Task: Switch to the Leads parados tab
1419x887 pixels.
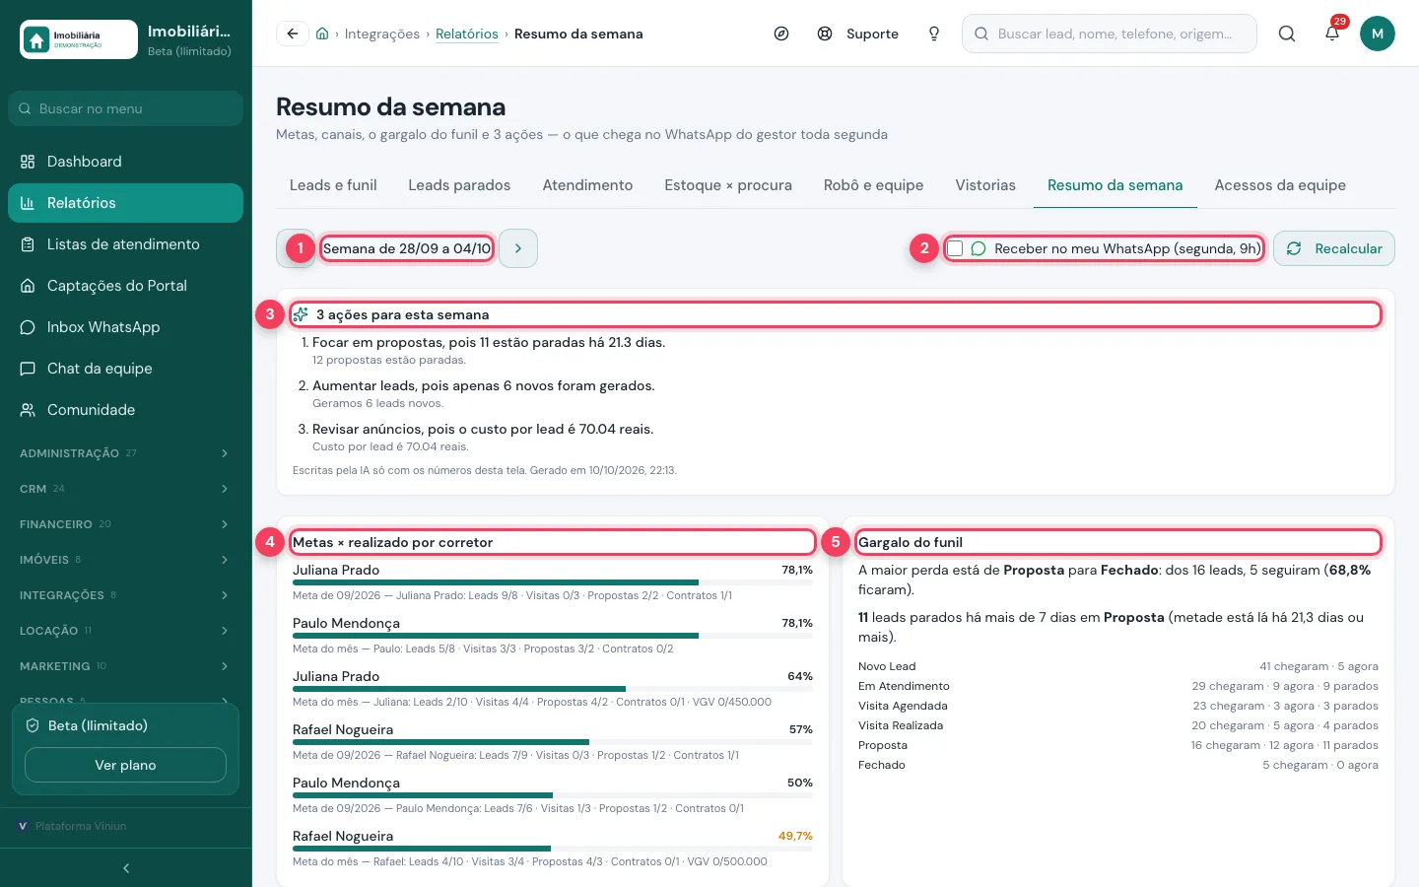Action: pyautogui.click(x=459, y=185)
